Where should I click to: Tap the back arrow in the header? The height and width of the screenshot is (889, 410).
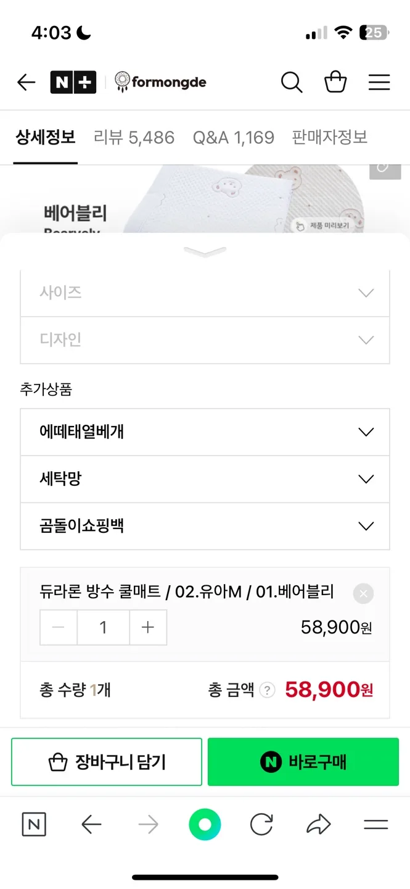coord(26,82)
